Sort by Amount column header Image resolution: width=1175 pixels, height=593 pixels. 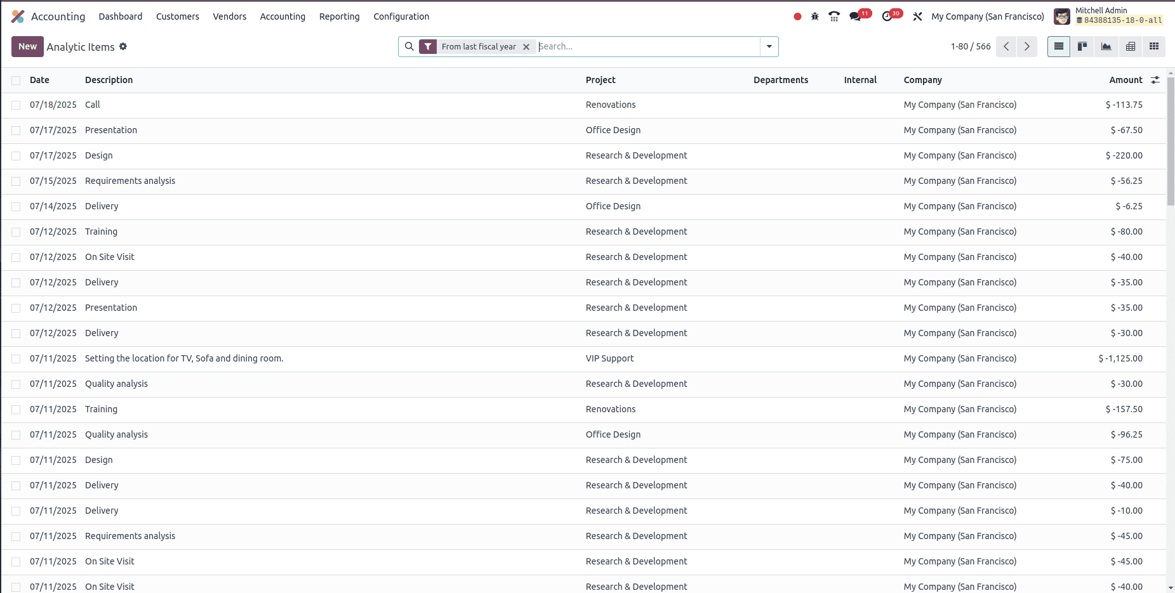point(1125,80)
